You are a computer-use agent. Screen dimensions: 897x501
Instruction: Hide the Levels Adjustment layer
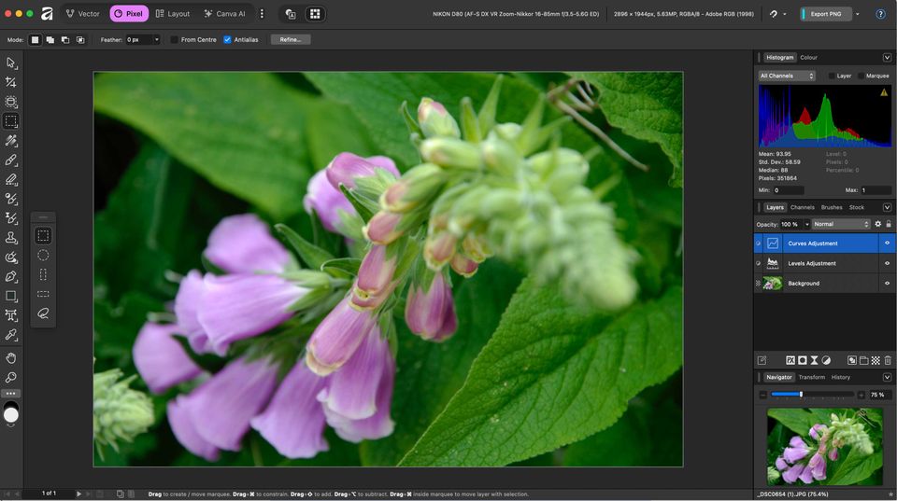point(887,263)
